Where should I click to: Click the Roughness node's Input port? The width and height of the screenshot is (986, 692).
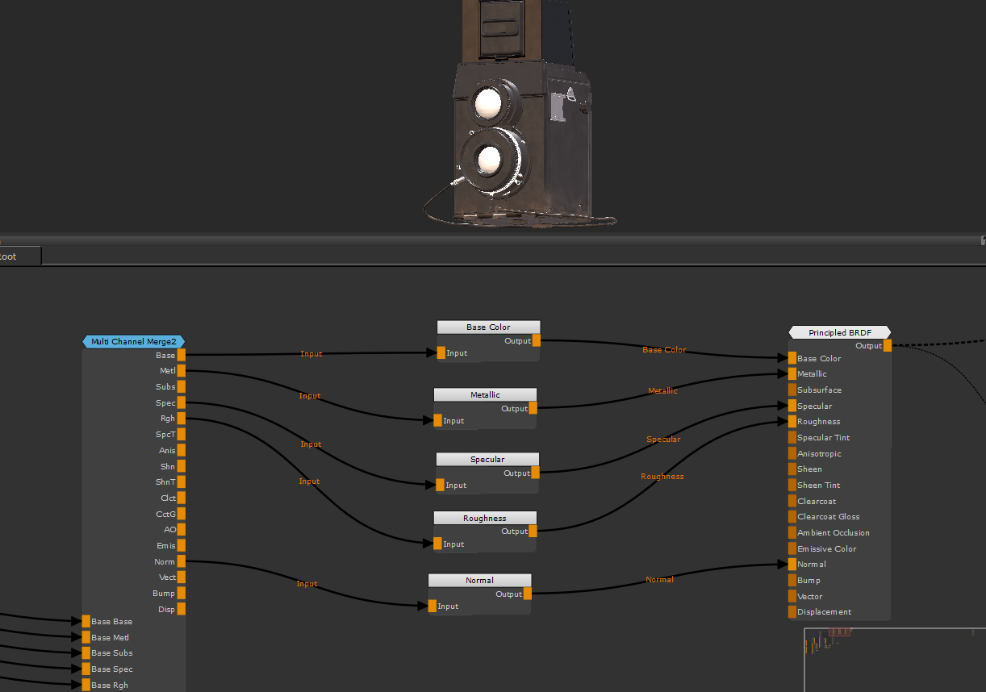pyautogui.click(x=438, y=544)
